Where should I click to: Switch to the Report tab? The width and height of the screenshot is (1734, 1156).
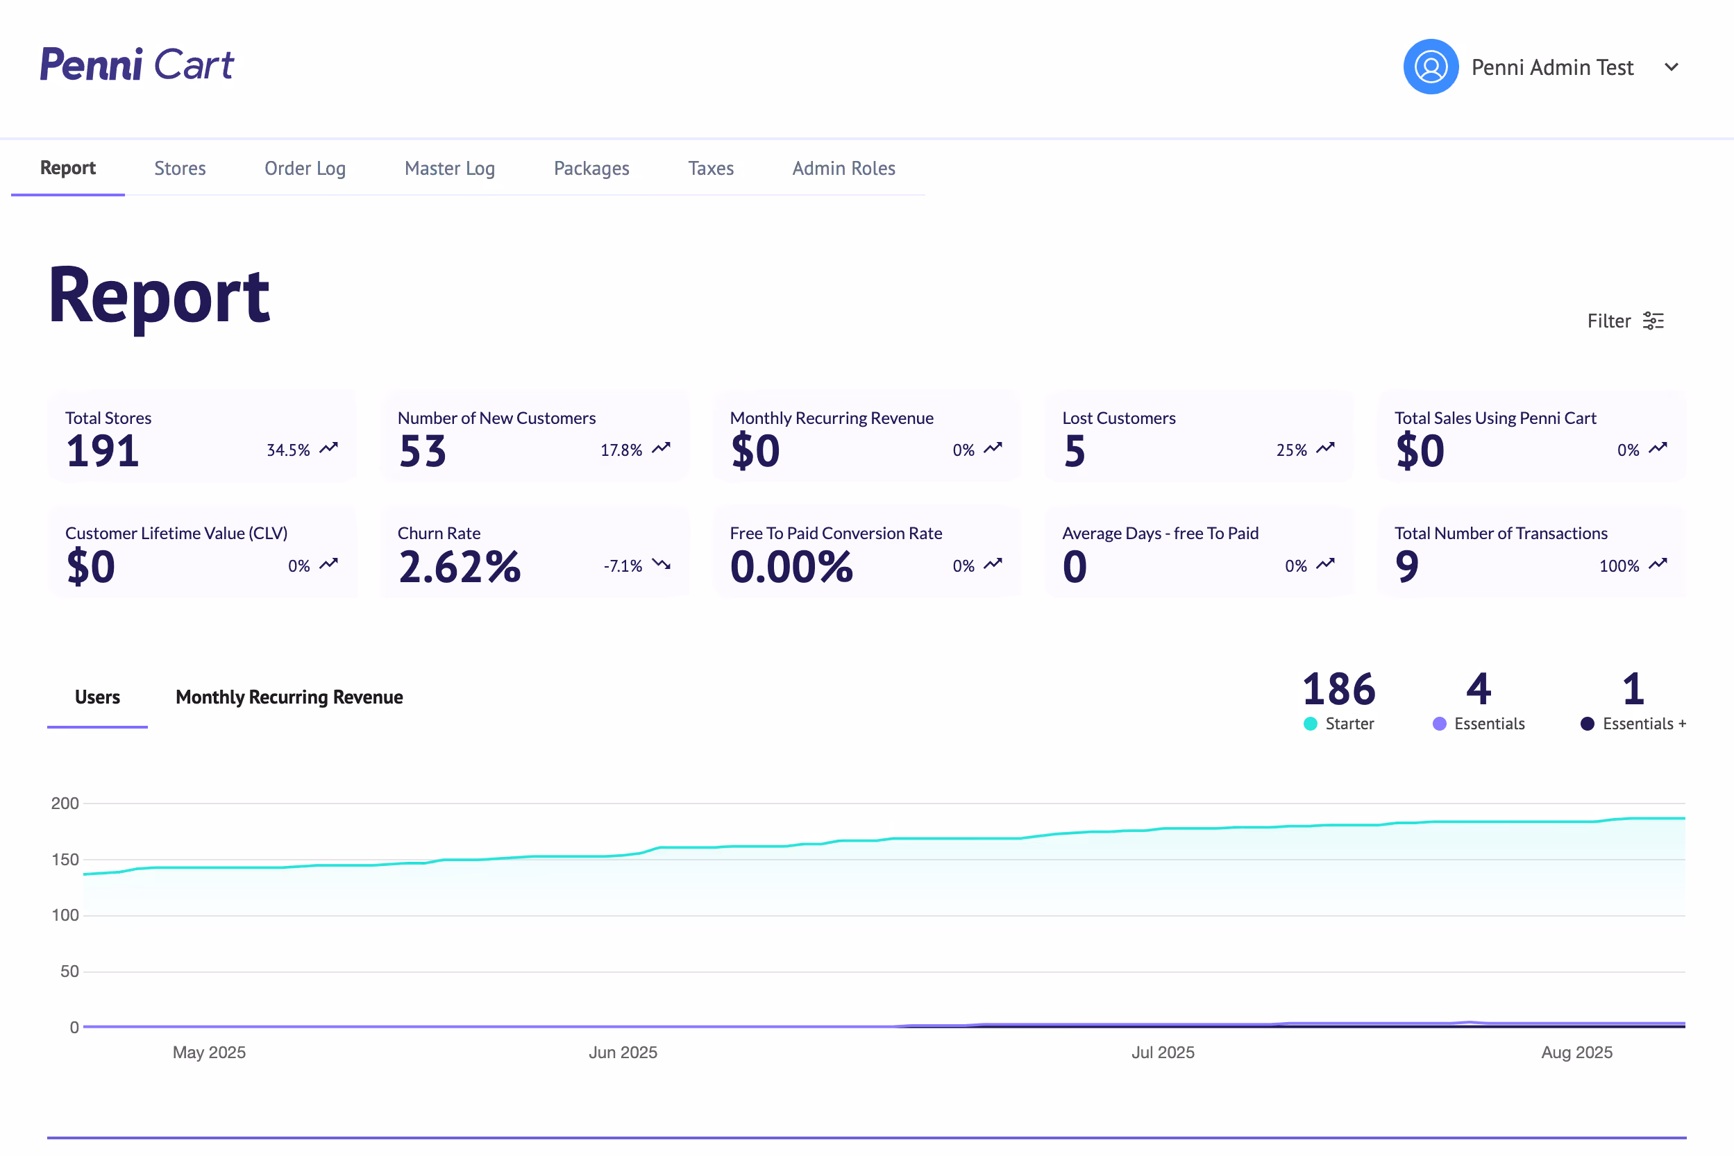coord(68,168)
